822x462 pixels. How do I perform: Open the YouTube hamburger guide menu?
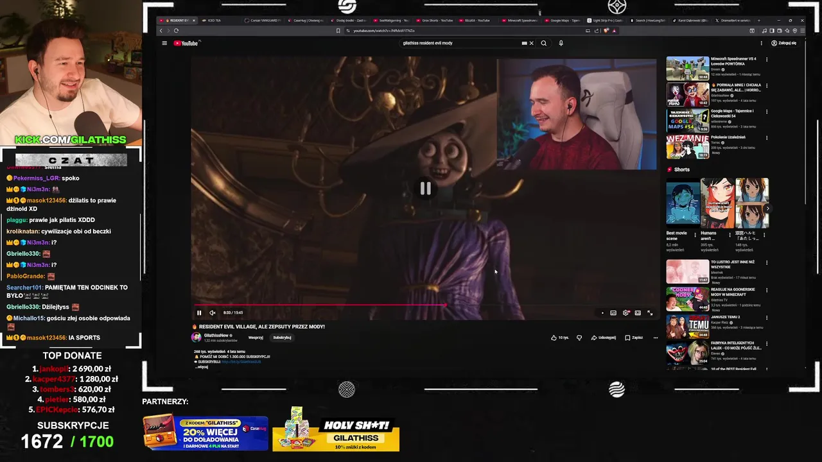click(164, 43)
